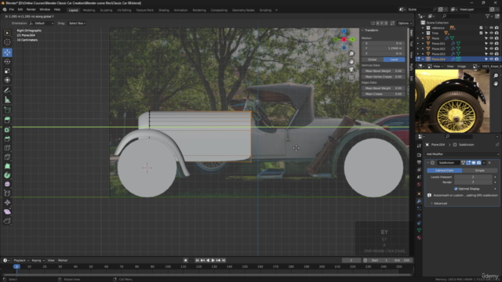Open the Modifiers wrench properties tab
The image size is (502, 282).
pos(419,201)
